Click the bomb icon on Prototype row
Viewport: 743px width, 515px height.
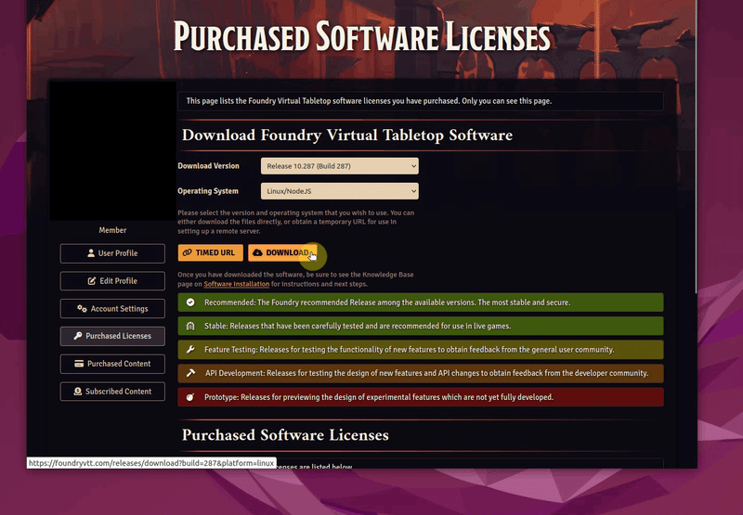coord(190,397)
